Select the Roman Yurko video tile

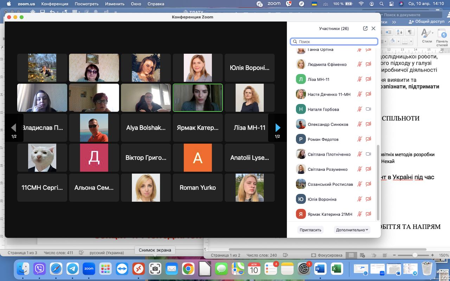pos(198,188)
